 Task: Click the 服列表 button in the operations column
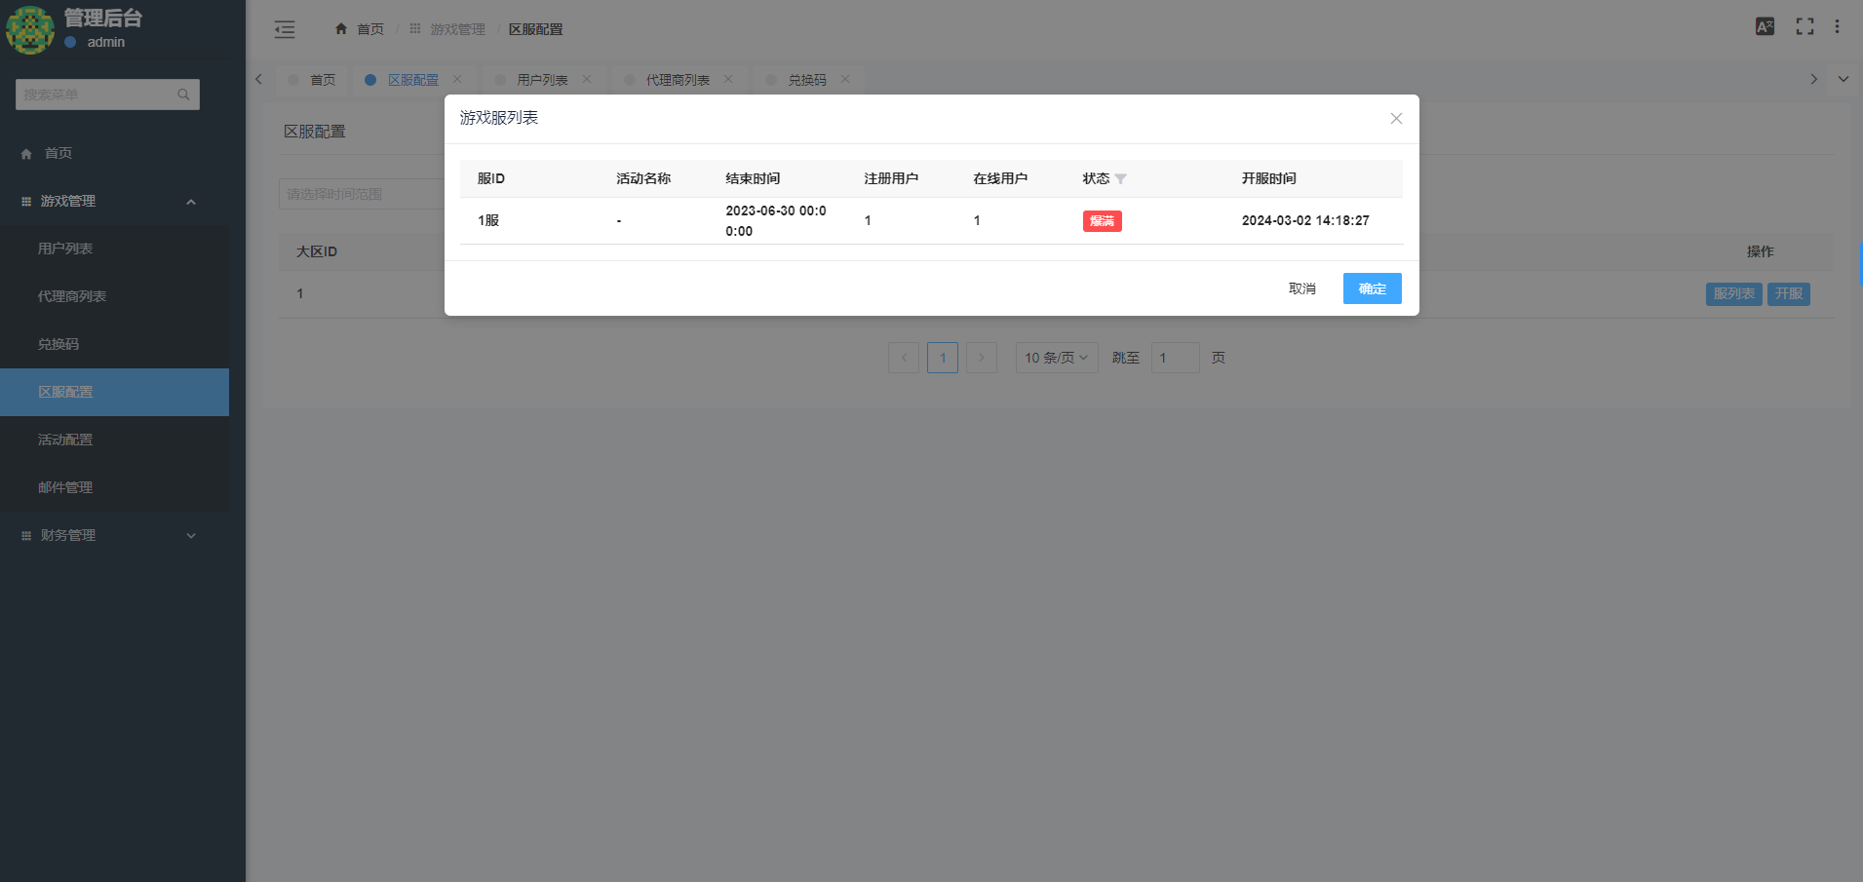point(1733,293)
